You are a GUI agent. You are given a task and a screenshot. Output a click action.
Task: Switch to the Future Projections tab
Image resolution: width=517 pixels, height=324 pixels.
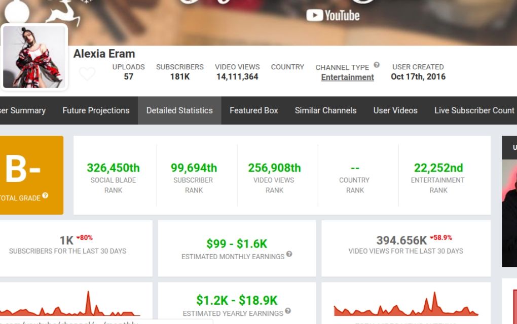click(96, 110)
